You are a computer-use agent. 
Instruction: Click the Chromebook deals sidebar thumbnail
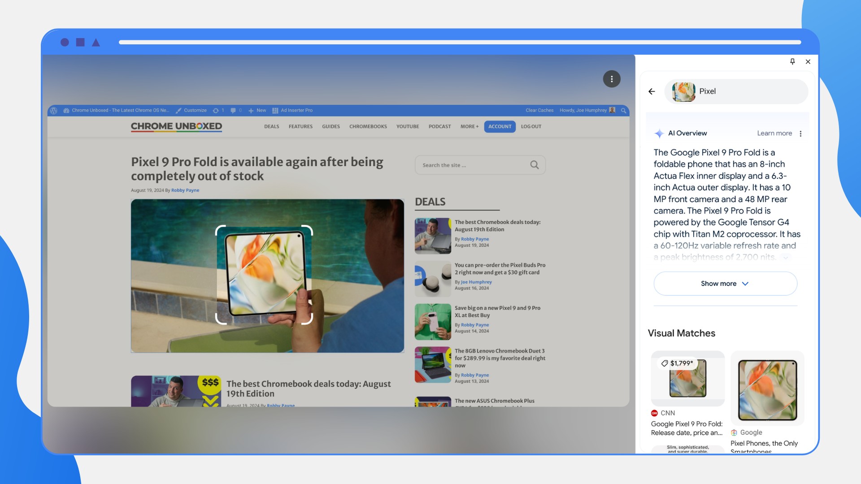[x=433, y=236]
